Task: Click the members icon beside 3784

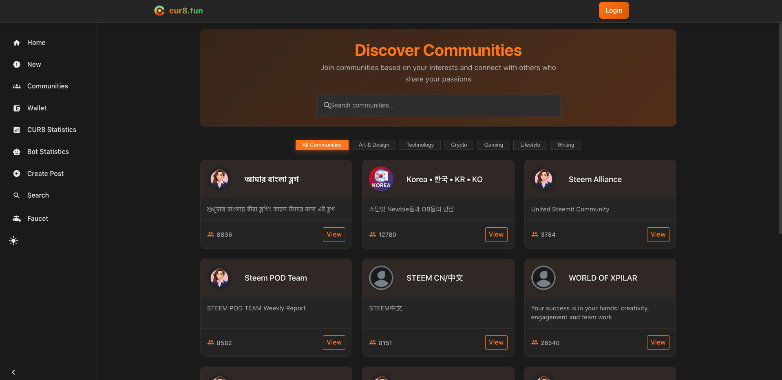Action: [535, 234]
